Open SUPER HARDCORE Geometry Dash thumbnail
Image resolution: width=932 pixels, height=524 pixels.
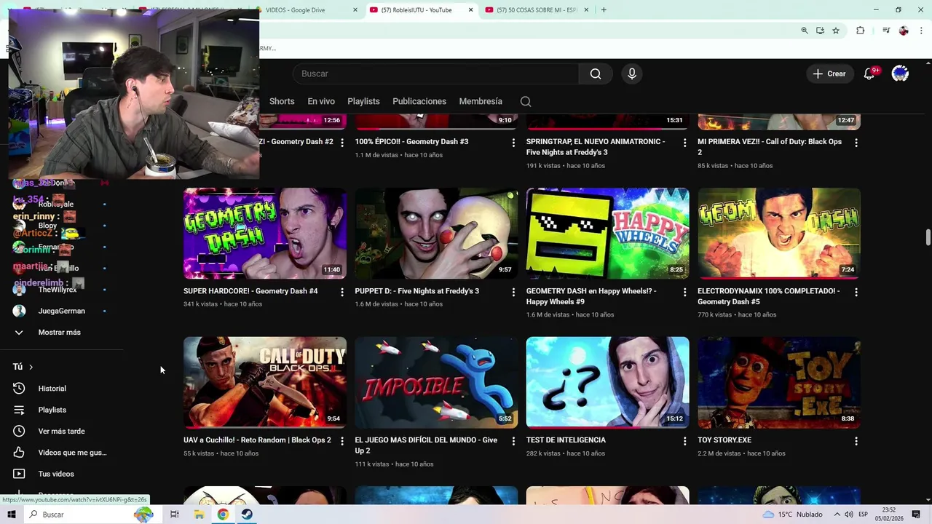[265, 234]
